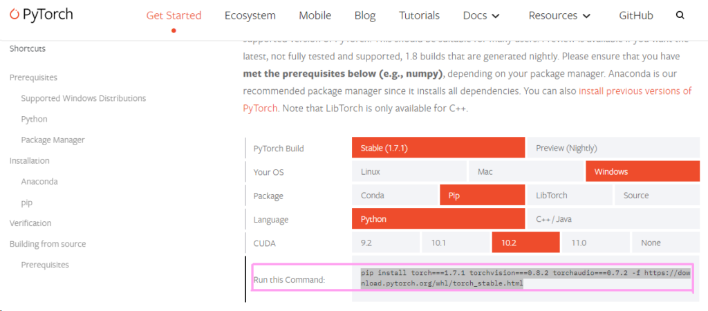Image resolution: width=708 pixels, height=311 pixels.
Task: Open Building from source shortcut
Action: (x=48, y=244)
